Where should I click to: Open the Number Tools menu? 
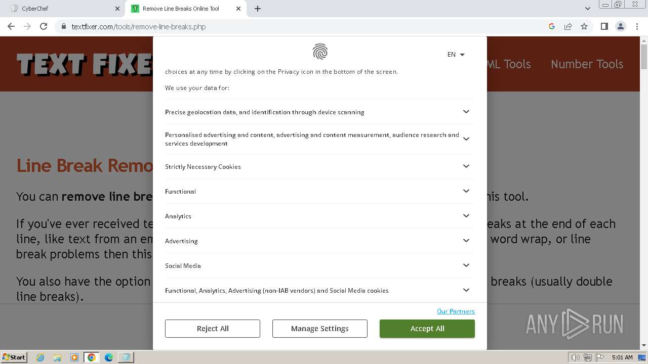point(587,64)
